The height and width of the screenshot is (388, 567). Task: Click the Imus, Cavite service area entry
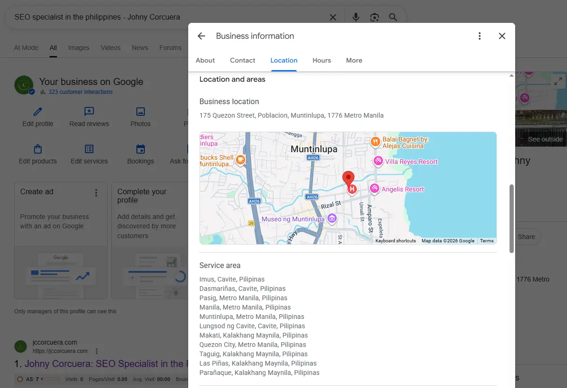[232, 279]
